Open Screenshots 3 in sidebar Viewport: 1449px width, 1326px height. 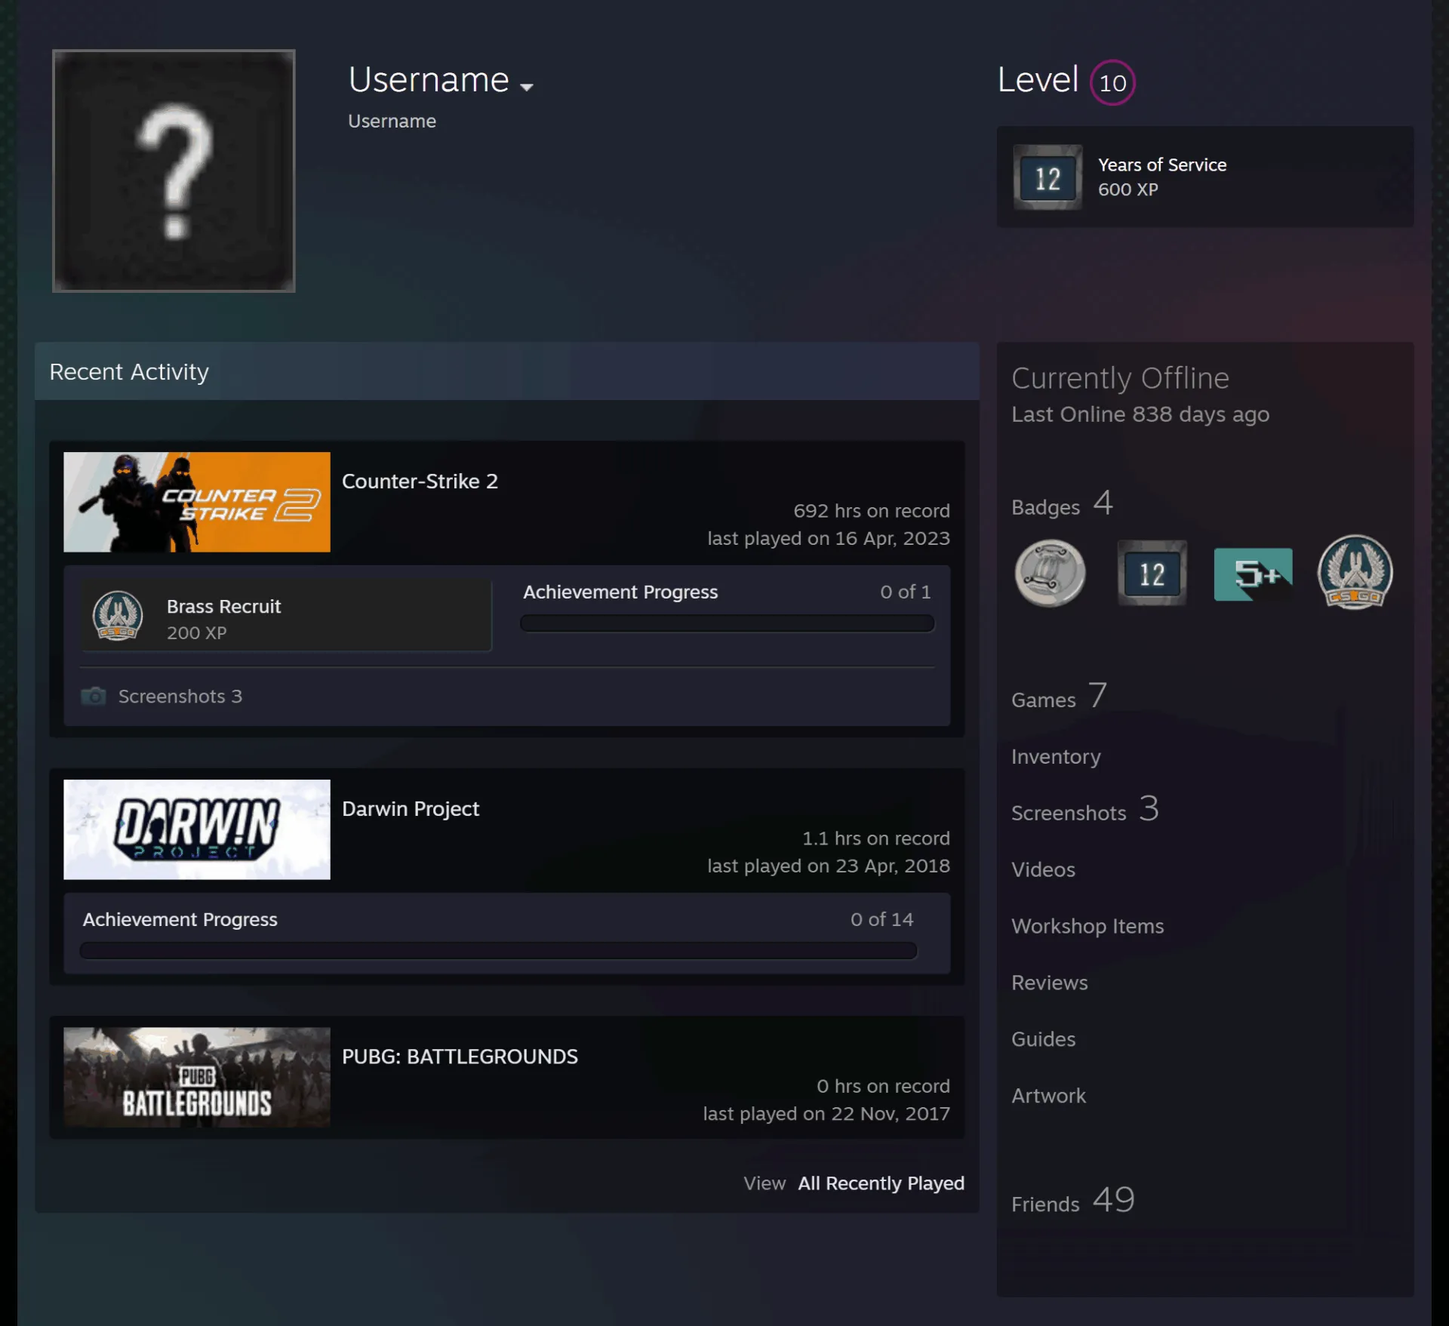(x=1085, y=811)
